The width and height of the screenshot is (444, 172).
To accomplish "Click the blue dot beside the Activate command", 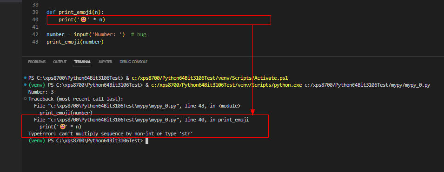I will pyautogui.click(x=26, y=77).
